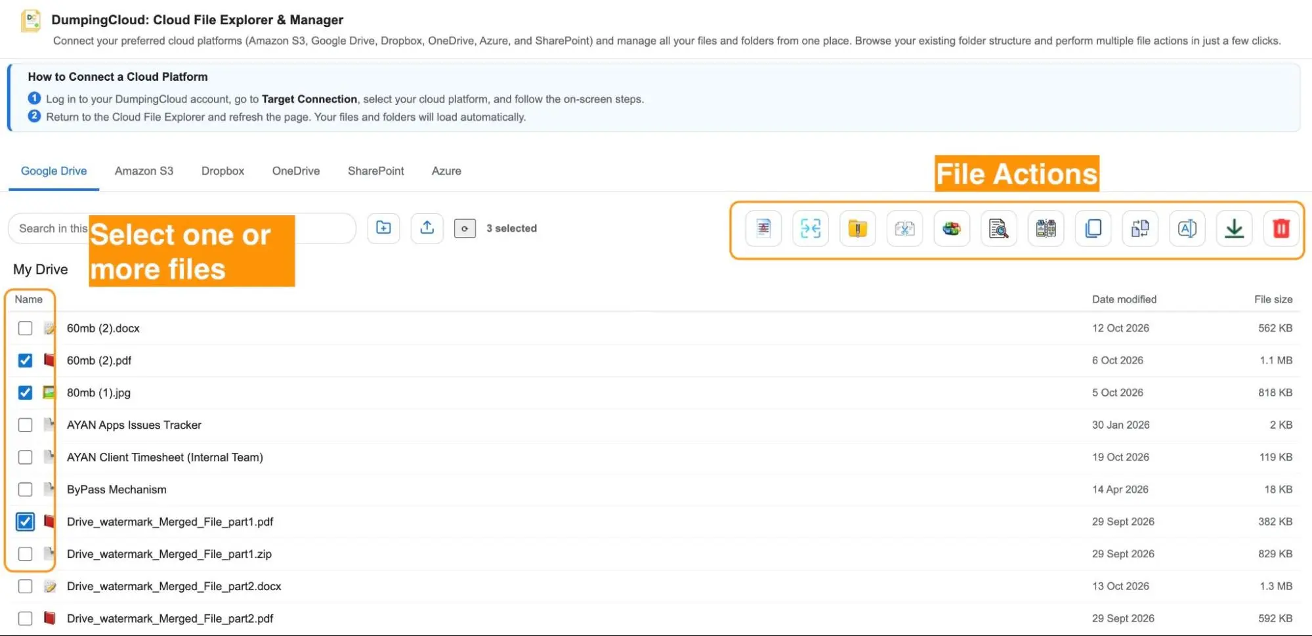Select the Azure tab

click(446, 171)
